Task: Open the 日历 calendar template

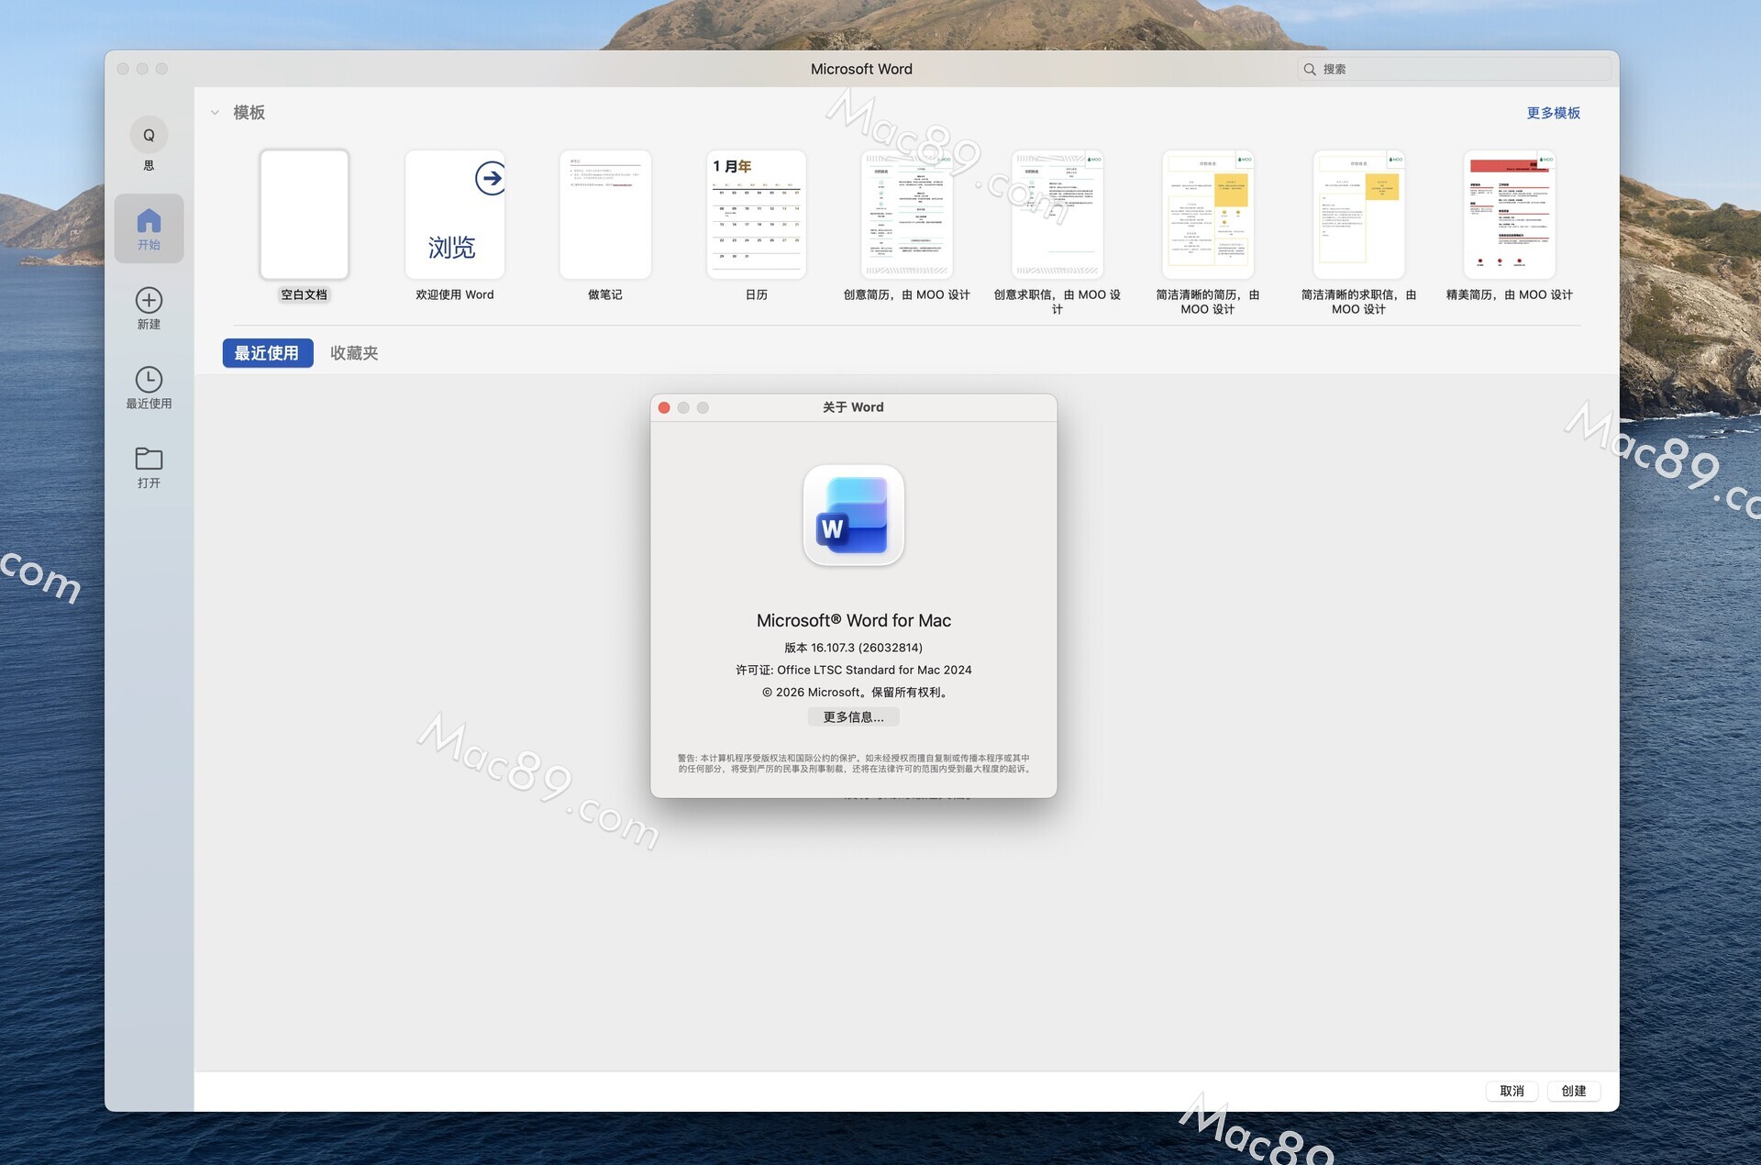Action: point(756,214)
